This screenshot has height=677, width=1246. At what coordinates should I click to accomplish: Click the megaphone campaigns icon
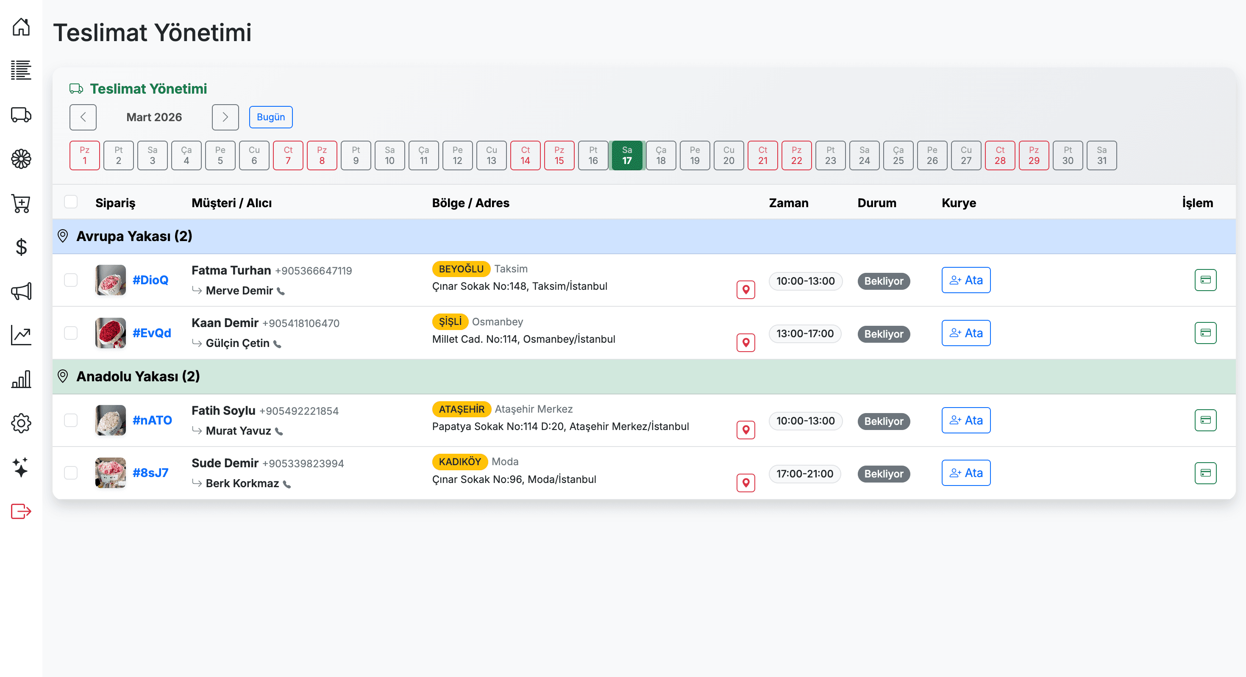(x=21, y=291)
